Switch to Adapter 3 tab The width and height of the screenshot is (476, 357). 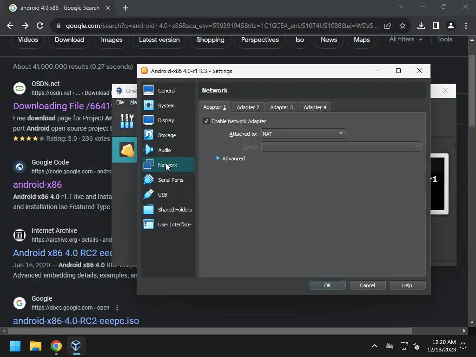281,107
